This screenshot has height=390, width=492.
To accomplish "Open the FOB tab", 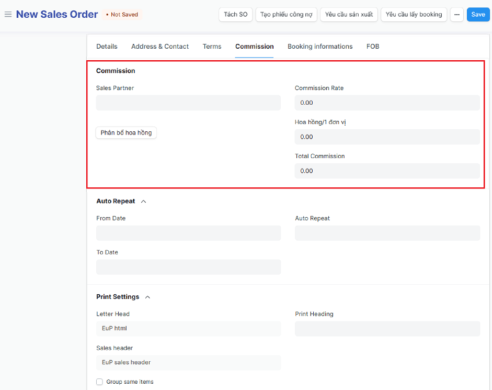I will click(373, 47).
